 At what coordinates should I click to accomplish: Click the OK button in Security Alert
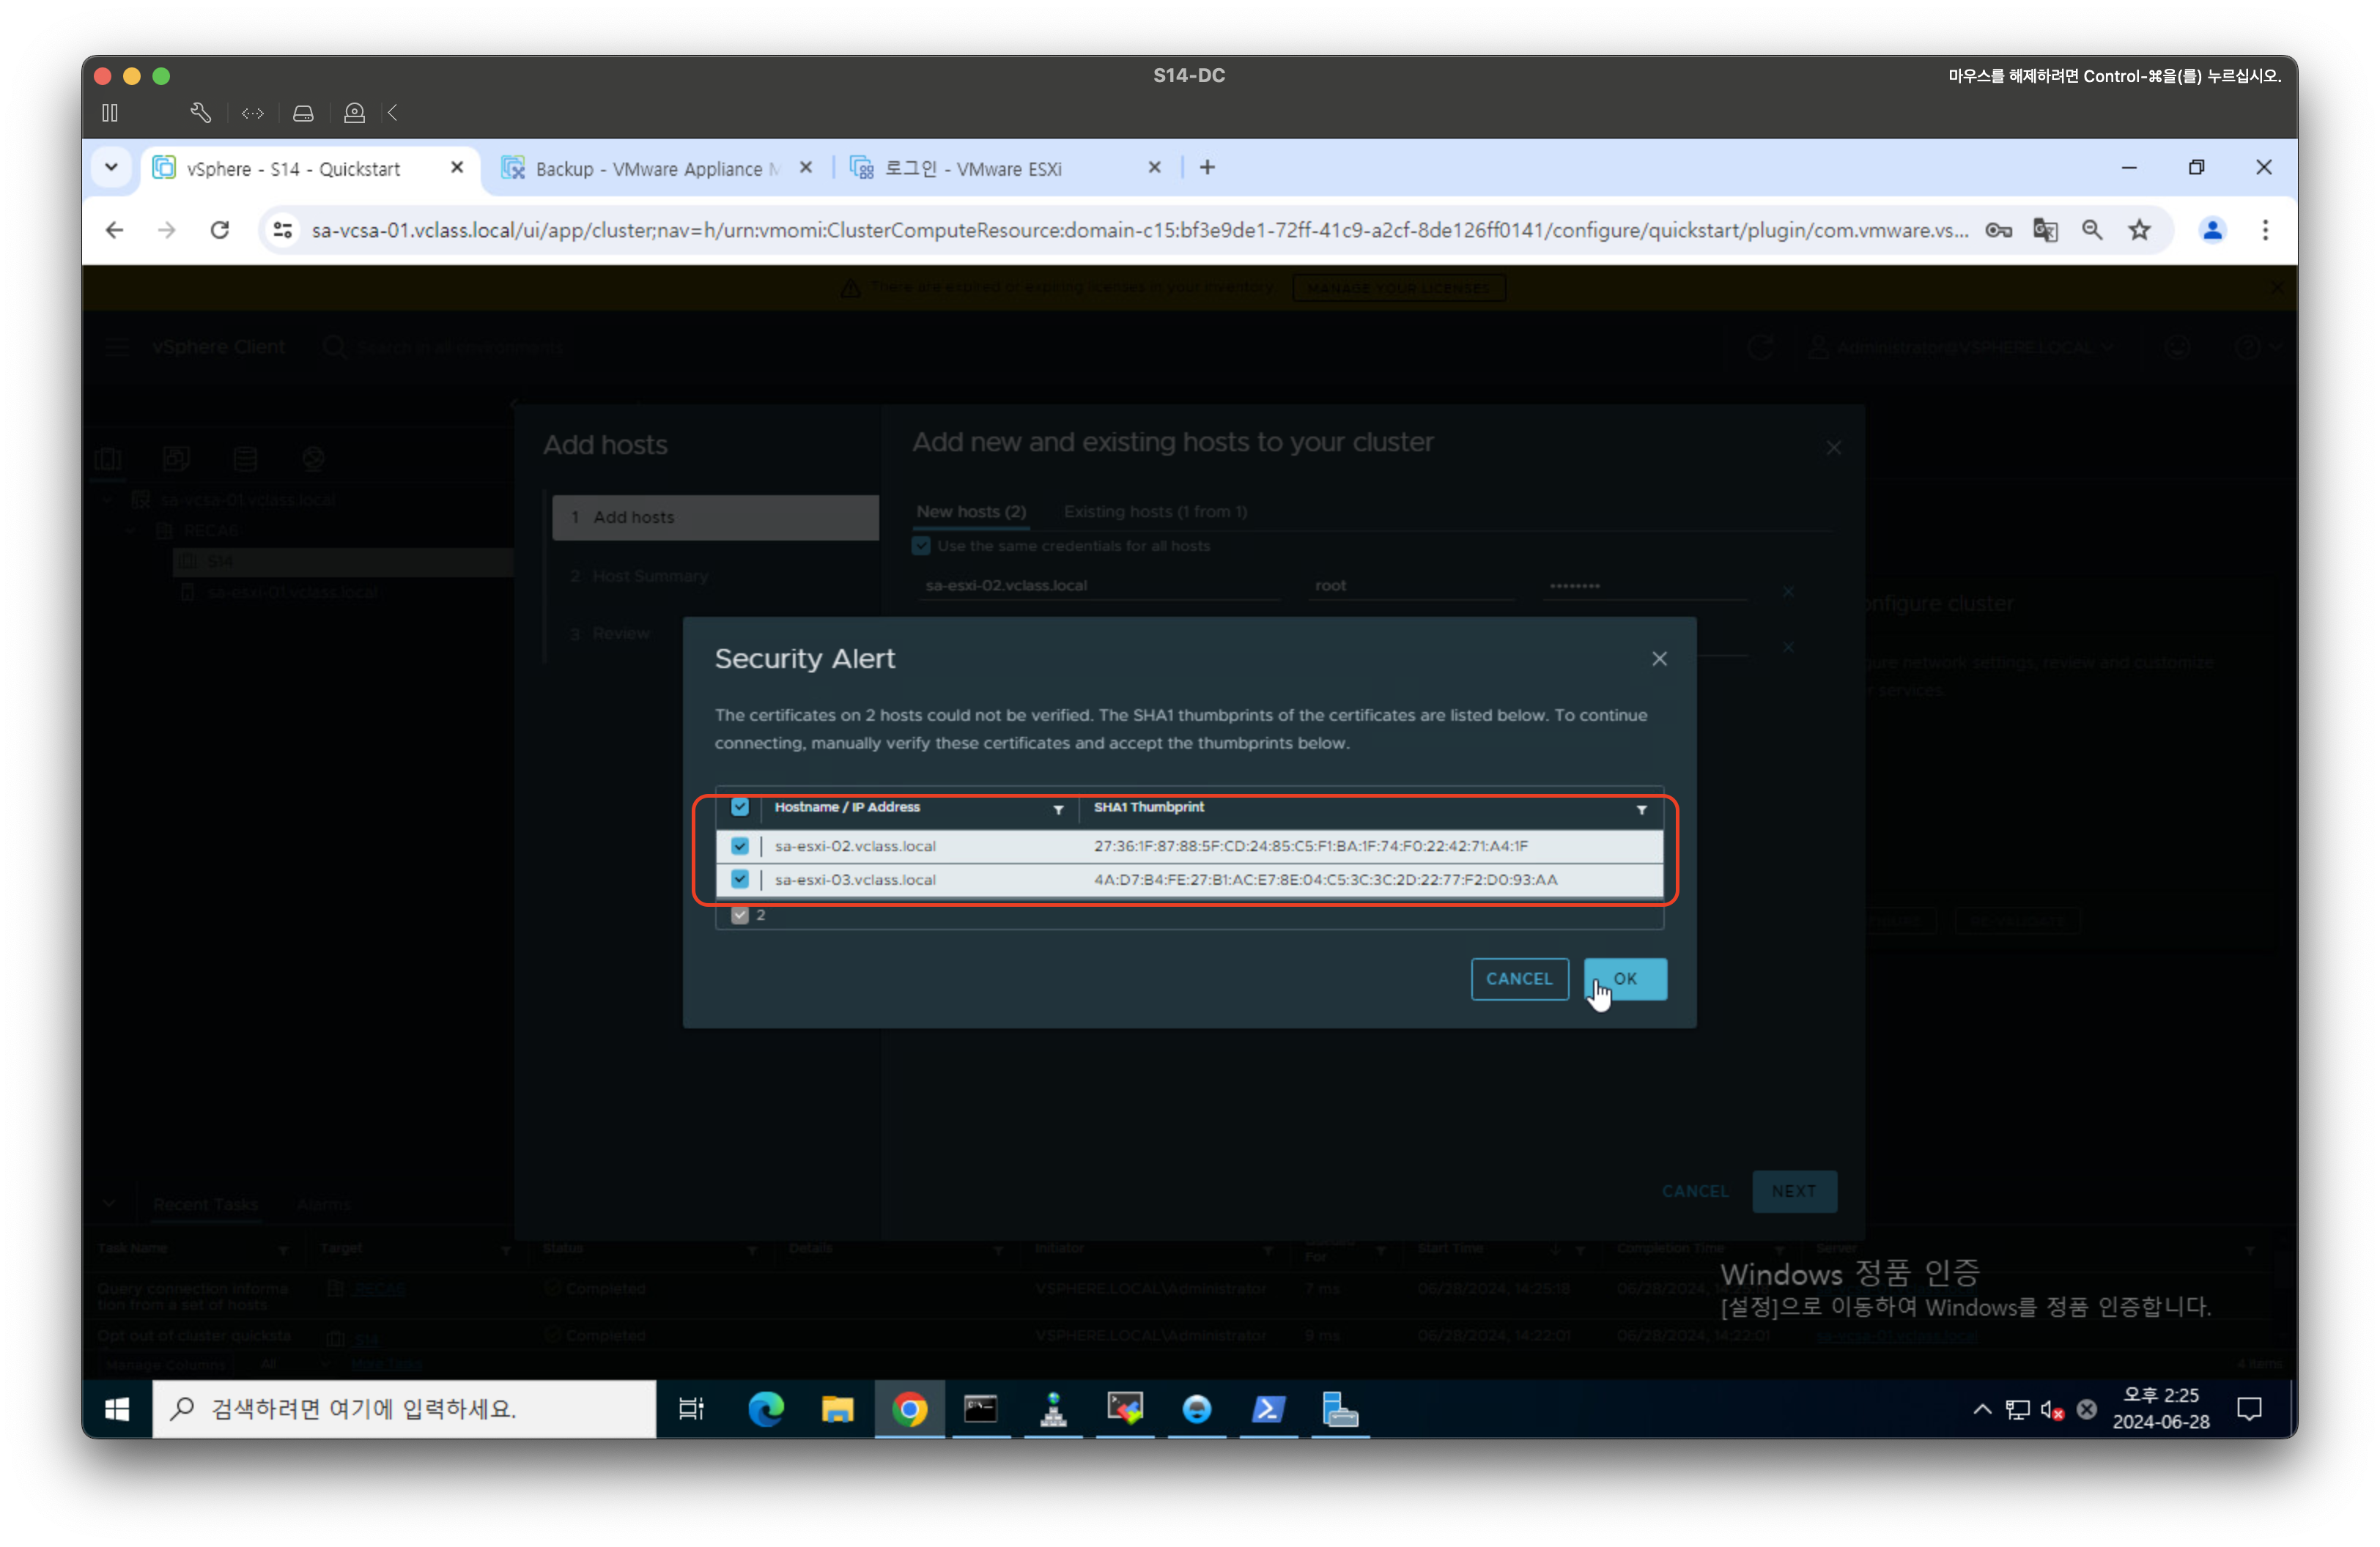[1625, 979]
